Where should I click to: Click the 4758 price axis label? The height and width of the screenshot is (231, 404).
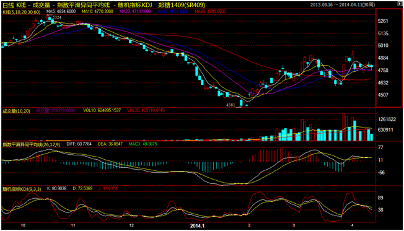point(383,71)
